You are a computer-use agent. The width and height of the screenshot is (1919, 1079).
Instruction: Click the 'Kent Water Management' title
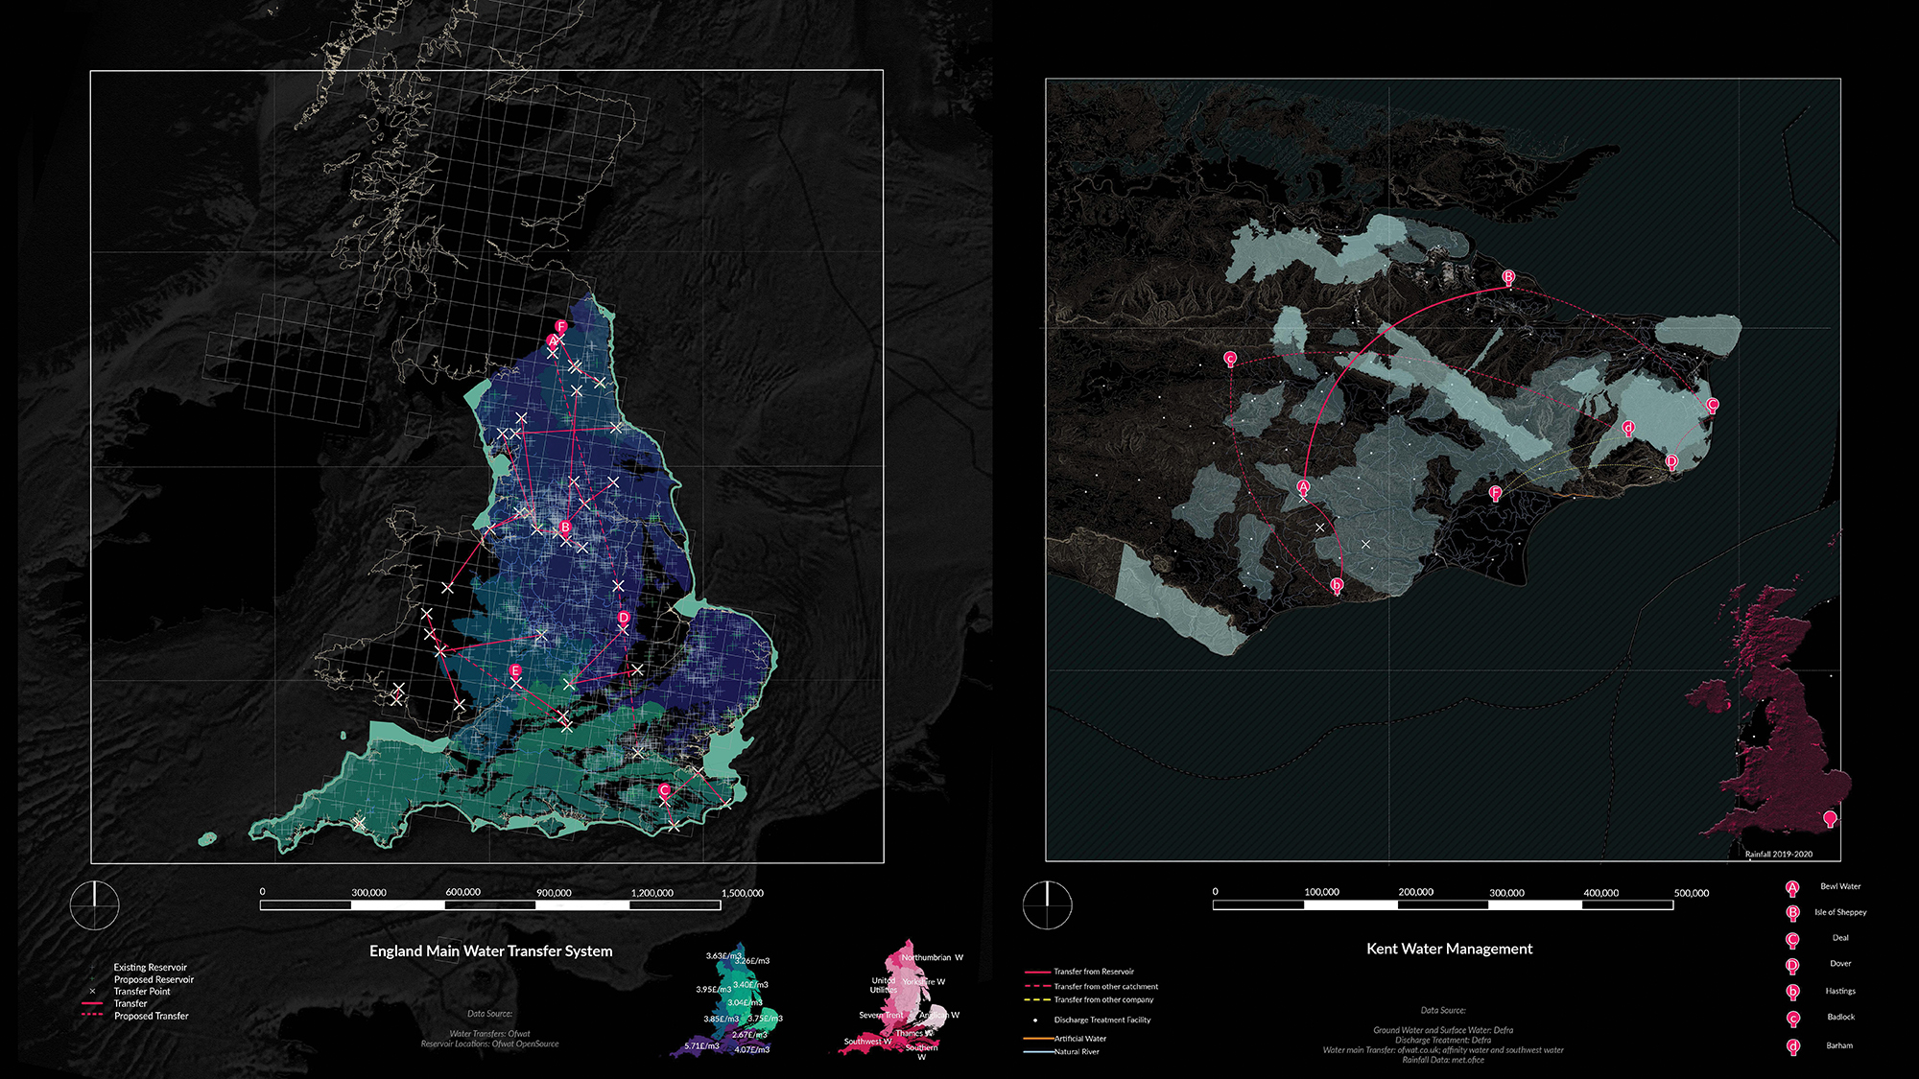[1449, 949]
